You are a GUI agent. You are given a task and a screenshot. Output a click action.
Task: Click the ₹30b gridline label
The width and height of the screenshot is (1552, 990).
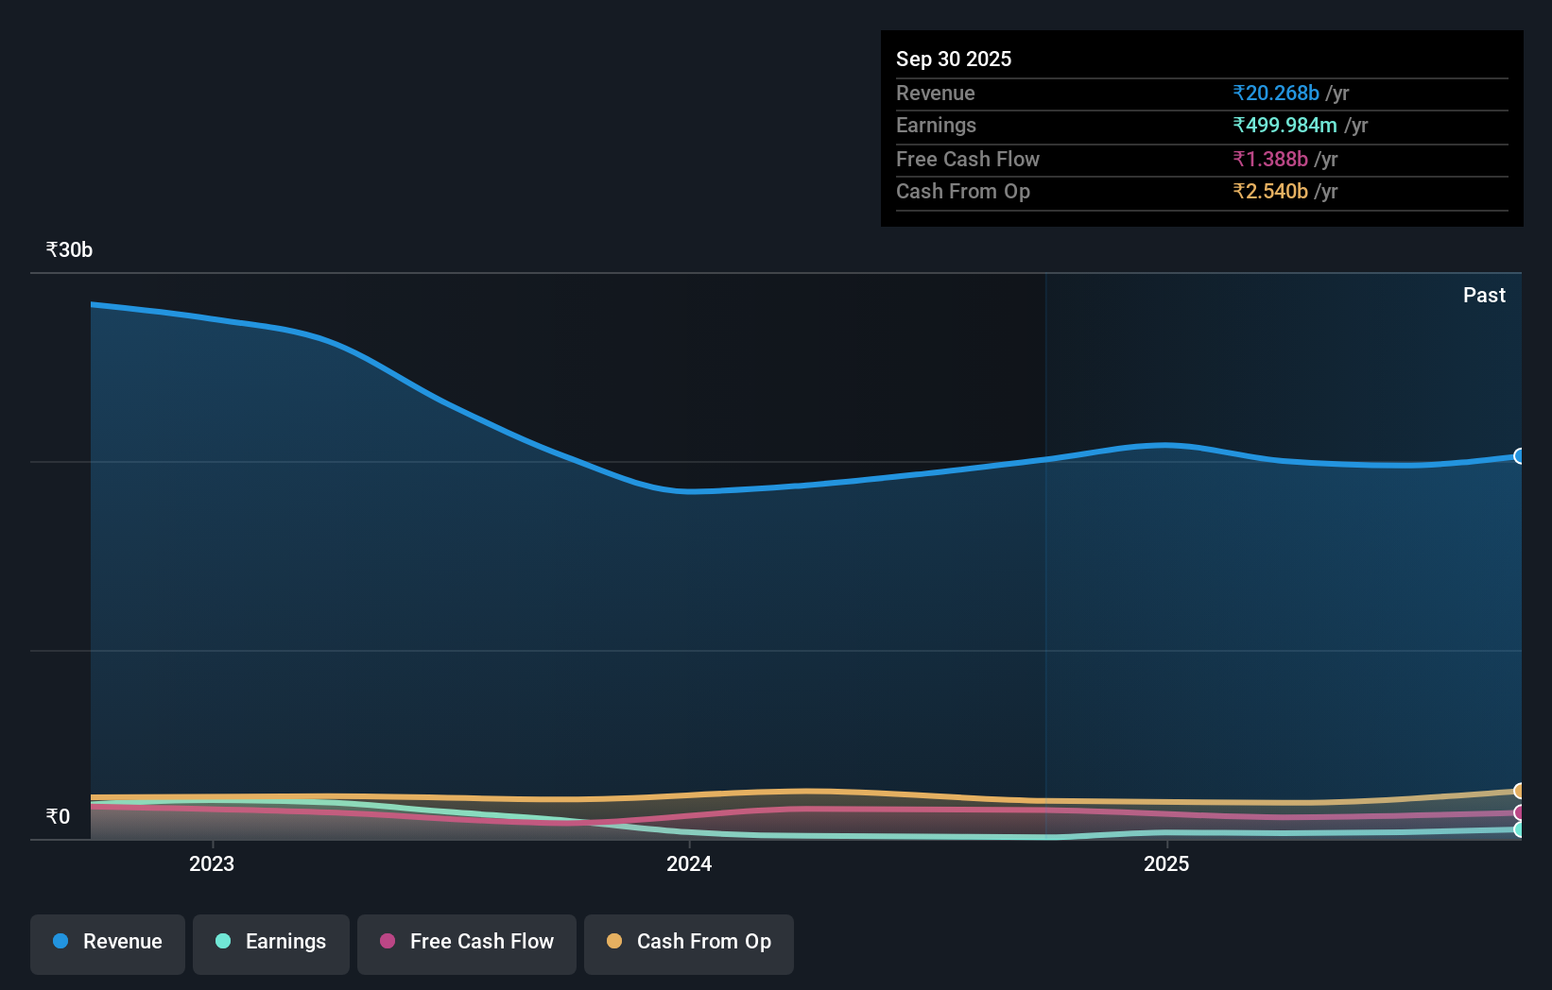coord(67,249)
